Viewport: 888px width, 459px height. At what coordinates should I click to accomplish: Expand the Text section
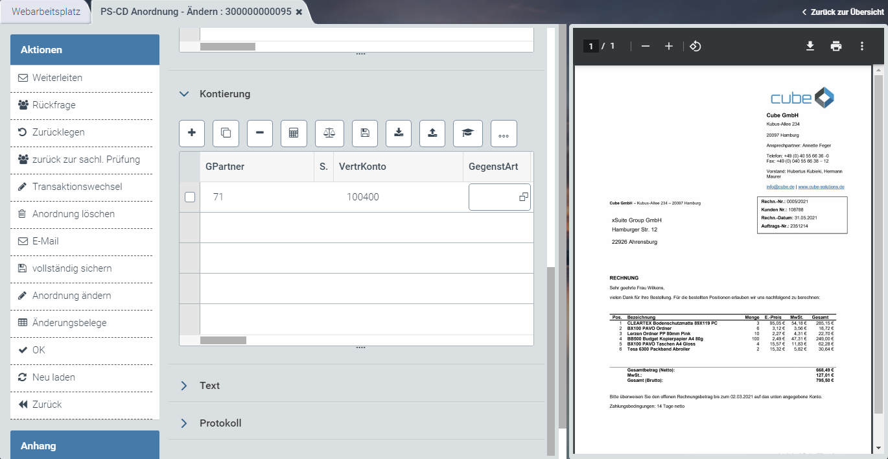click(x=185, y=386)
